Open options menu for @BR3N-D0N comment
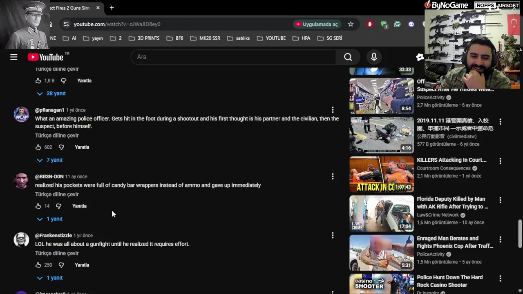 coord(333,176)
